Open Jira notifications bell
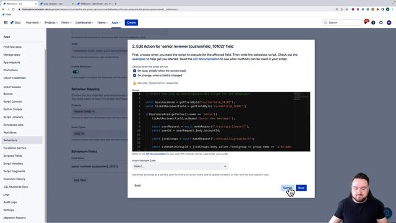Screen dimensions: 396x223 (366, 22)
